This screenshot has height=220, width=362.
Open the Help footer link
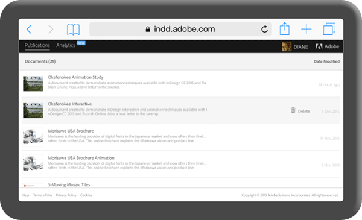pos(25,195)
